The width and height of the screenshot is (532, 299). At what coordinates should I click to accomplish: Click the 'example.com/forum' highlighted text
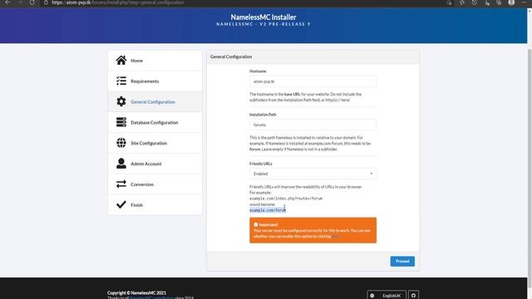tap(268, 210)
